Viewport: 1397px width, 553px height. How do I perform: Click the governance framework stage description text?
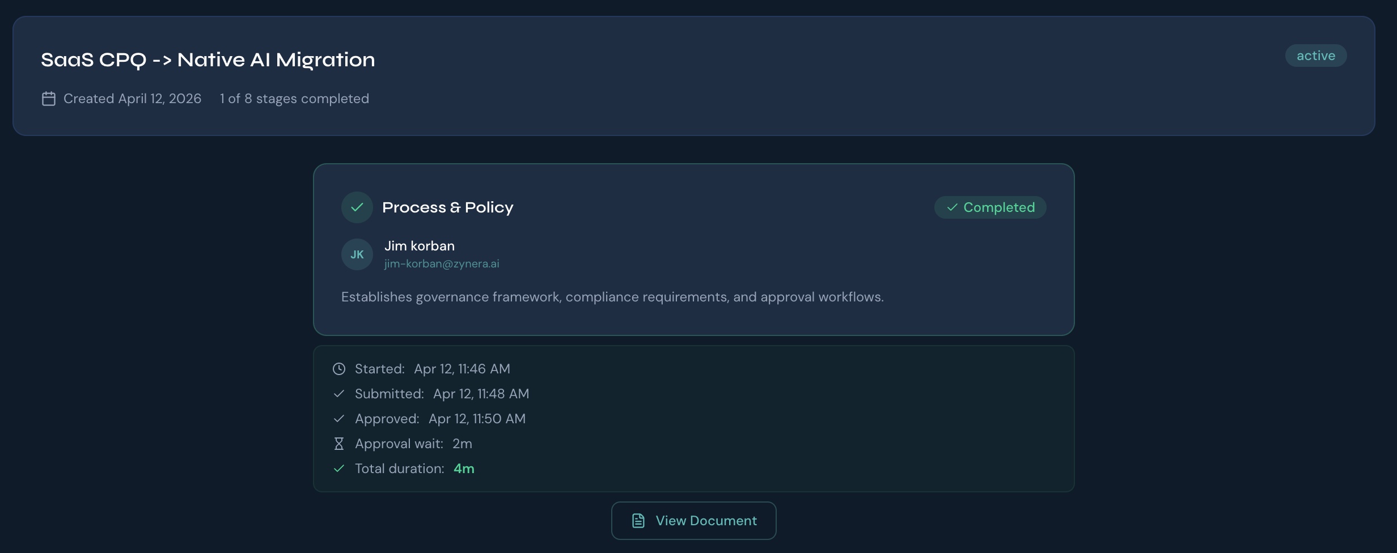tap(612, 297)
